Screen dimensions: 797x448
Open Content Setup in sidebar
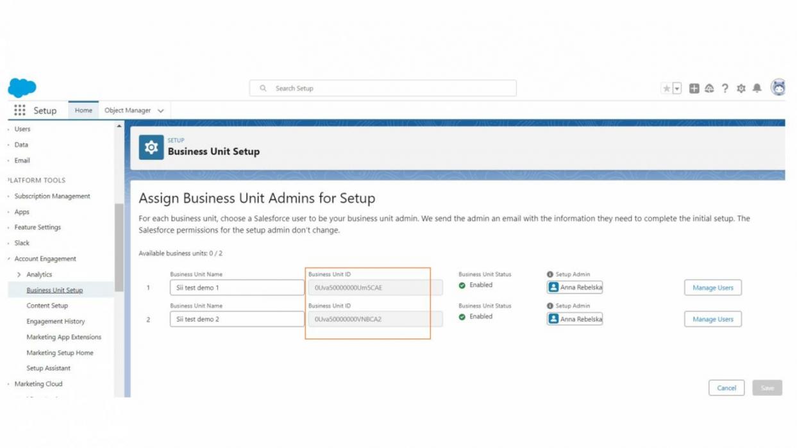[x=47, y=306]
